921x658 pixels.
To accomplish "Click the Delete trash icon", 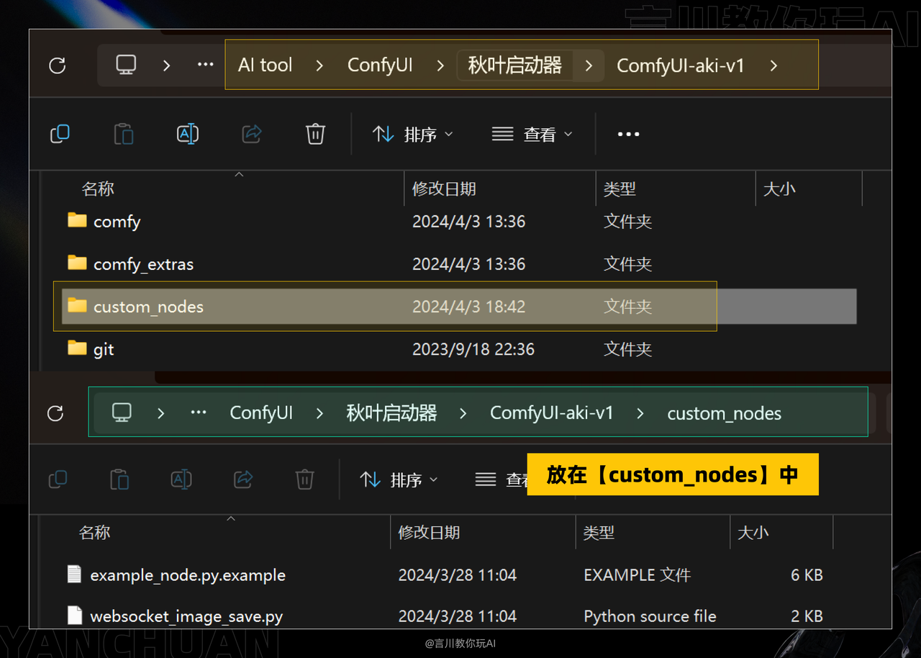I will click(x=314, y=133).
